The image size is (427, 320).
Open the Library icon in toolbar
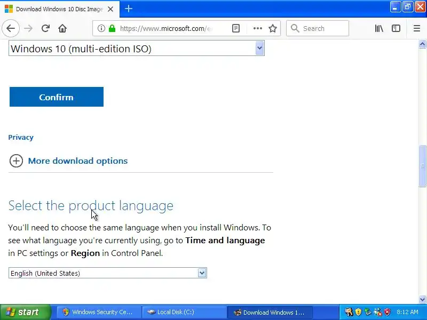(x=379, y=28)
